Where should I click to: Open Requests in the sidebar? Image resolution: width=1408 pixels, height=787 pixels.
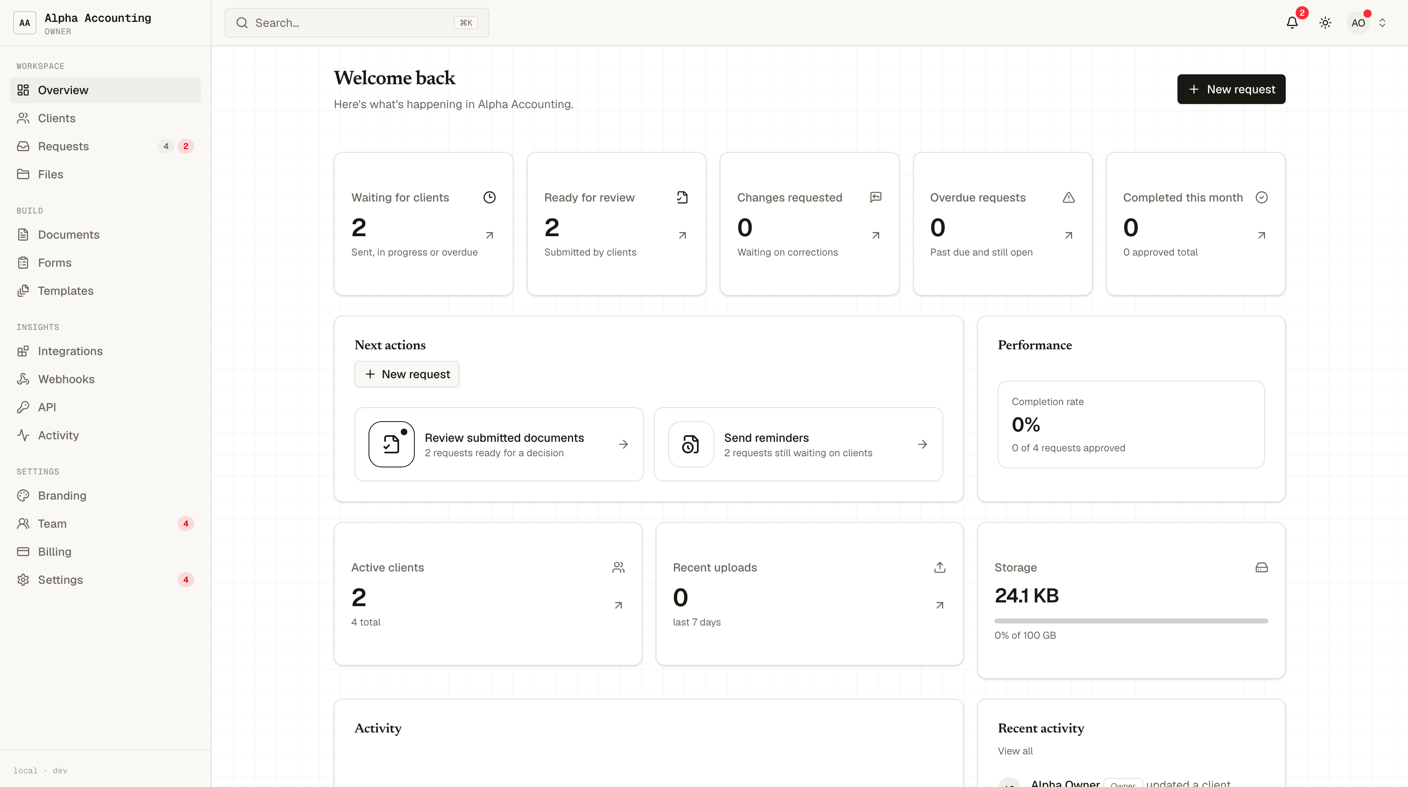[x=105, y=146]
